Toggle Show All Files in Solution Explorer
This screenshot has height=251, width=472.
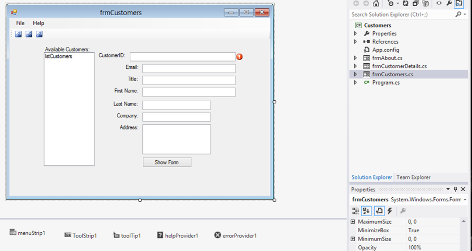coord(426,3)
